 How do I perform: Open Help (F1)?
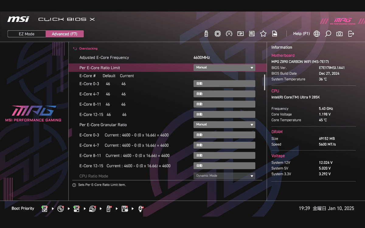point(301,34)
